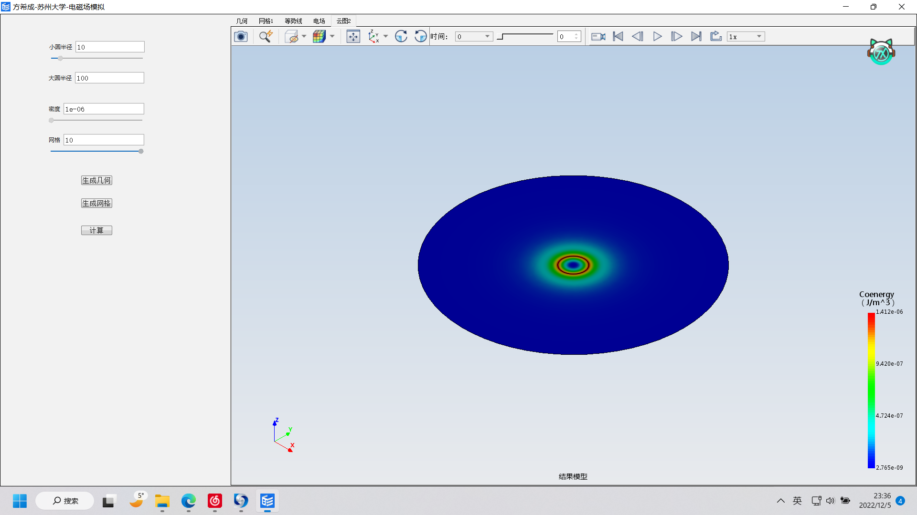
Task: Click the XYZ axis triad in viewport
Action: (x=284, y=435)
